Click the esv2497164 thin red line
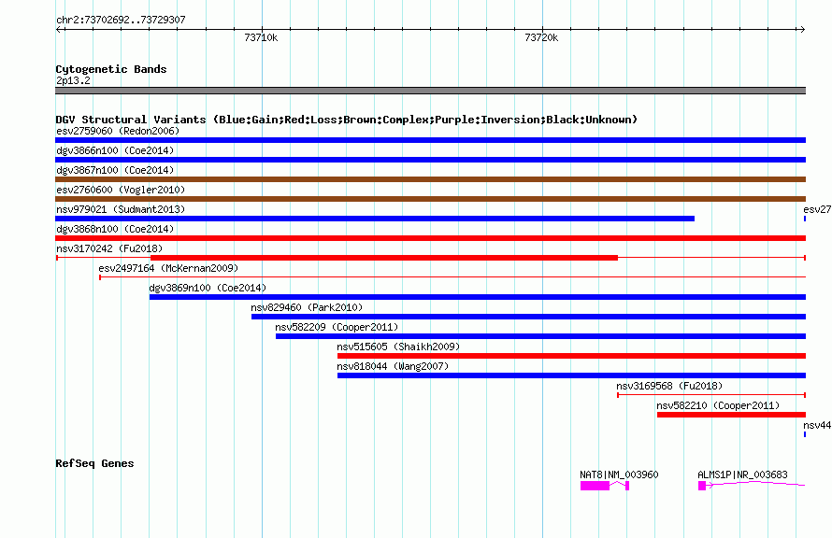This screenshot has width=832, height=538. 452,277
